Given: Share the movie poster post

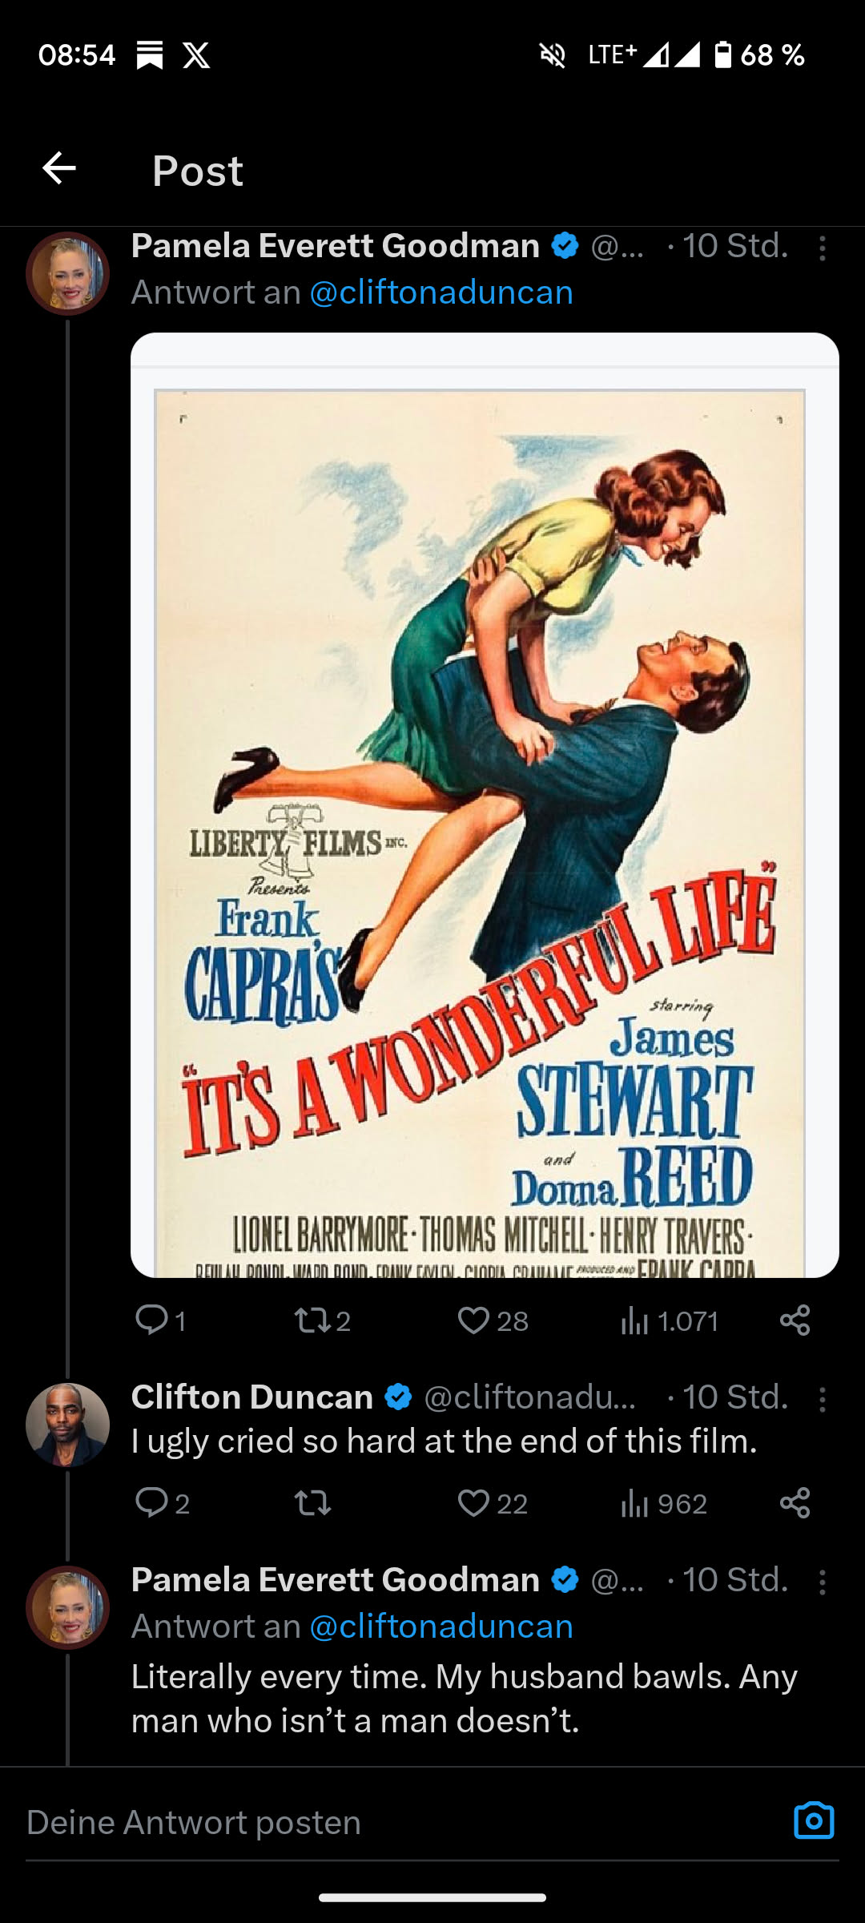Looking at the screenshot, I should tap(795, 1320).
